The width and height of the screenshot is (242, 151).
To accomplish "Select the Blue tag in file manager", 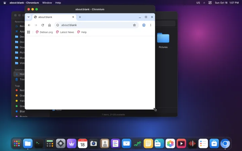I will pyautogui.click(x=20, y=111).
